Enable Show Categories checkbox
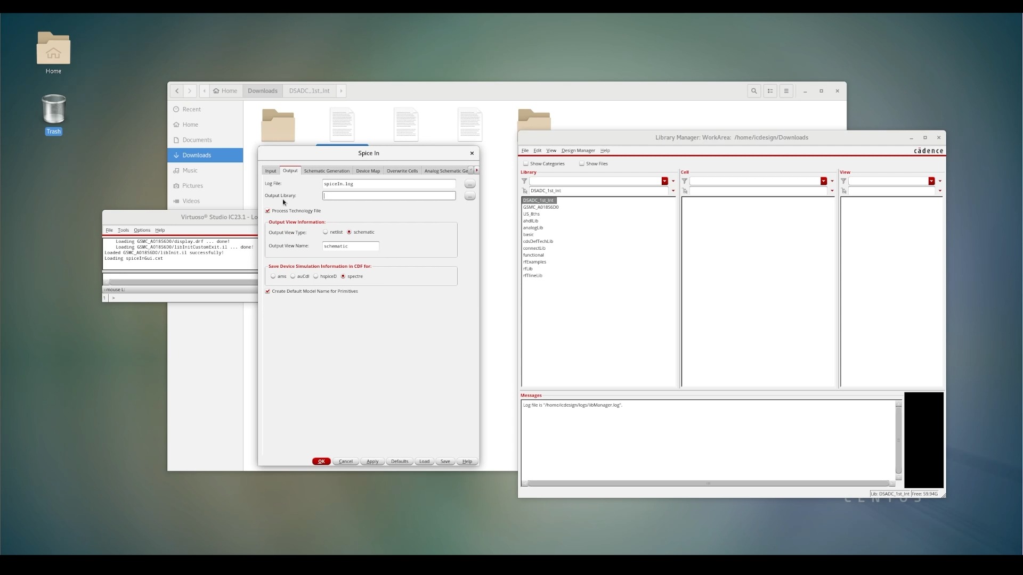This screenshot has width=1023, height=575. [x=526, y=164]
